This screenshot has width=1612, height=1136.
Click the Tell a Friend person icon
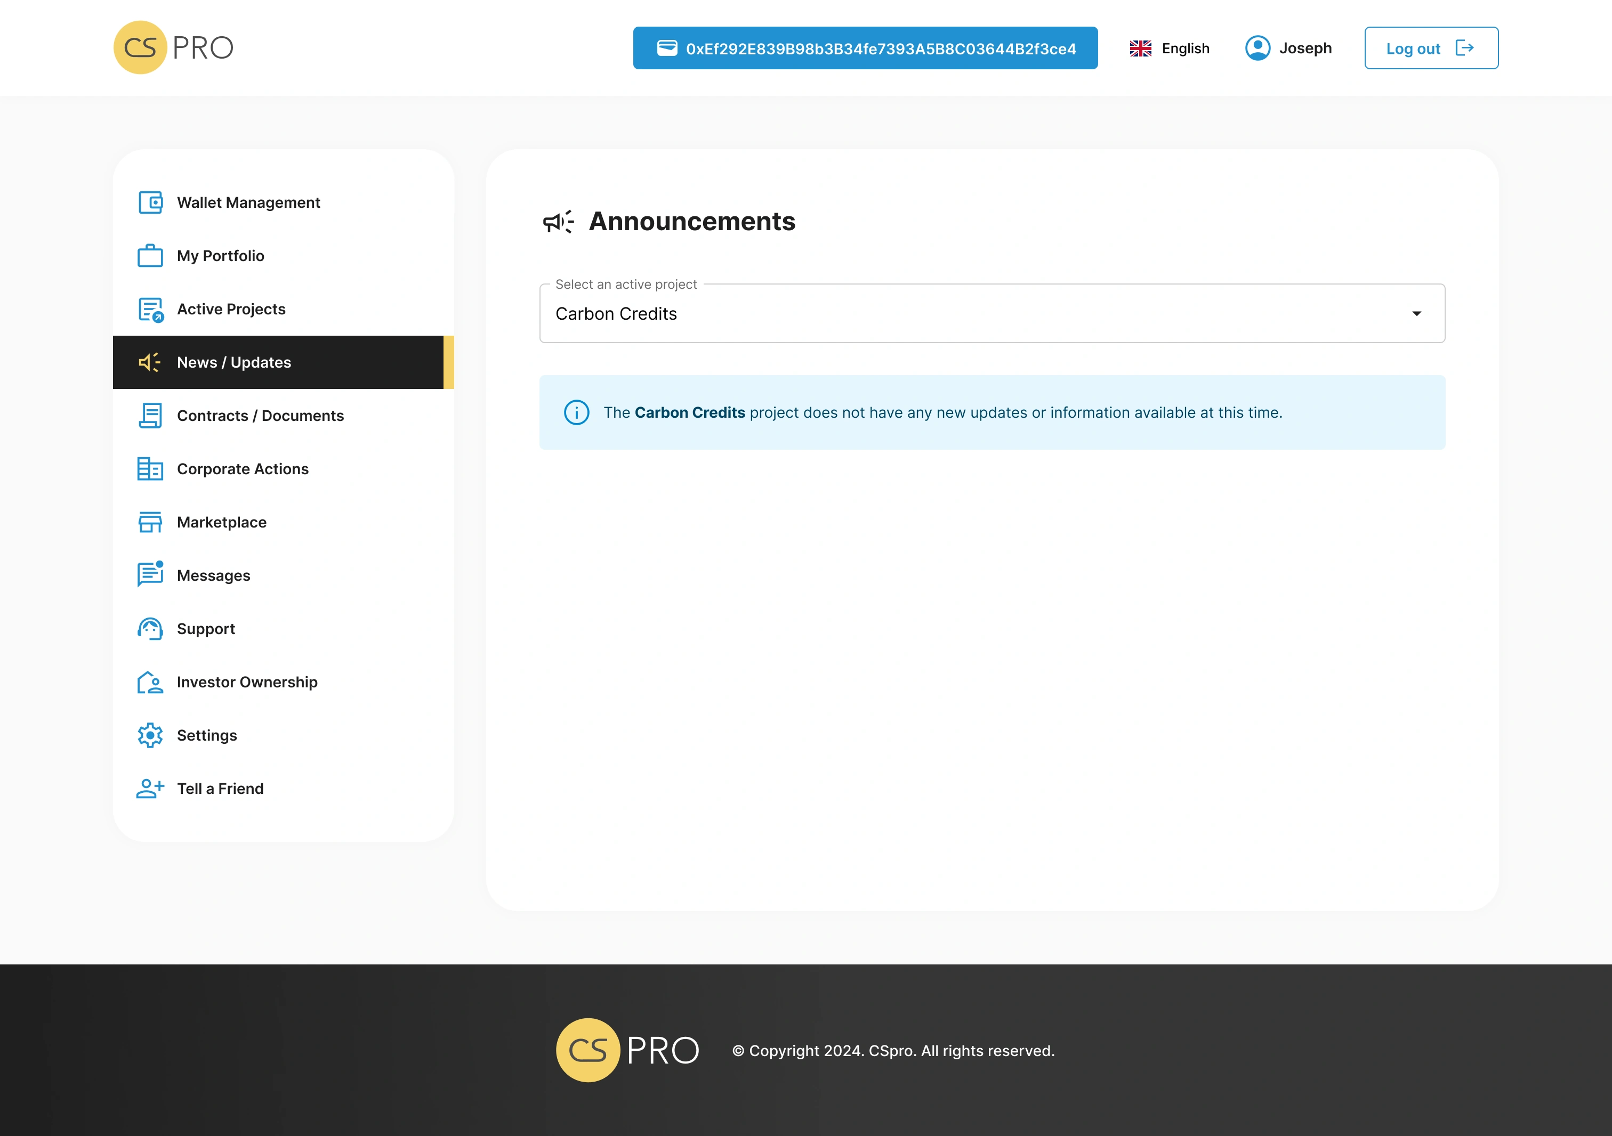point(150,789)
